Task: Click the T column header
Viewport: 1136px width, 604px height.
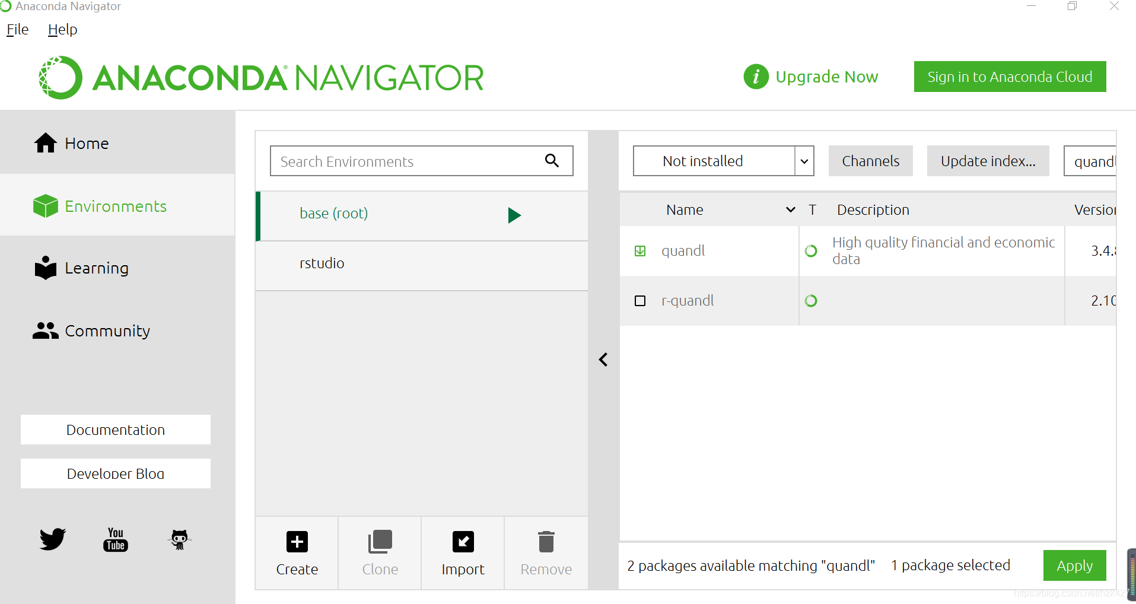Action: pos(812,209)
